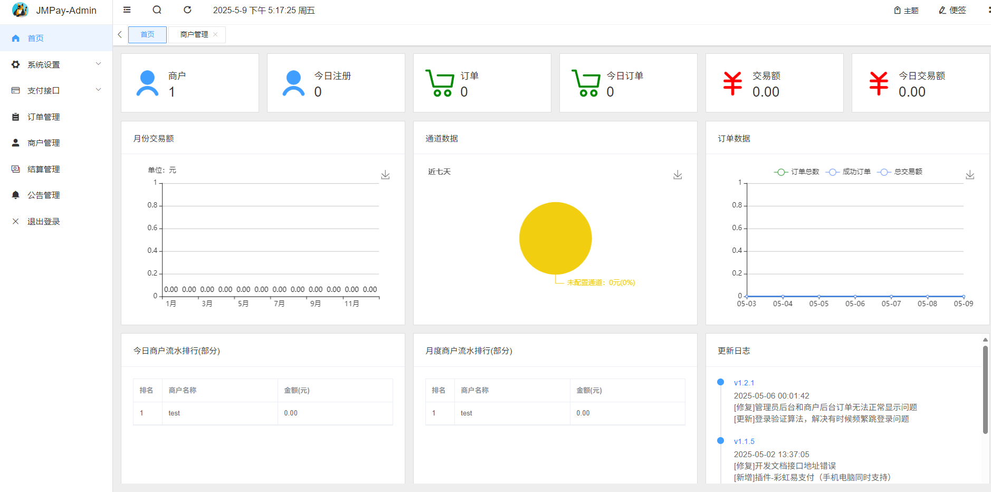Toggle the 成功订单 legend series
Viewport: 991px width, 492px height.
pyautogui.click(x=849, y=172)
